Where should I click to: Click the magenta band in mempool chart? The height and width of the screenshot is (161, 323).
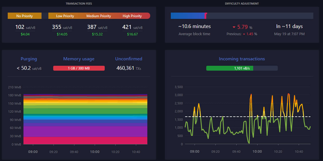(85, 140)
